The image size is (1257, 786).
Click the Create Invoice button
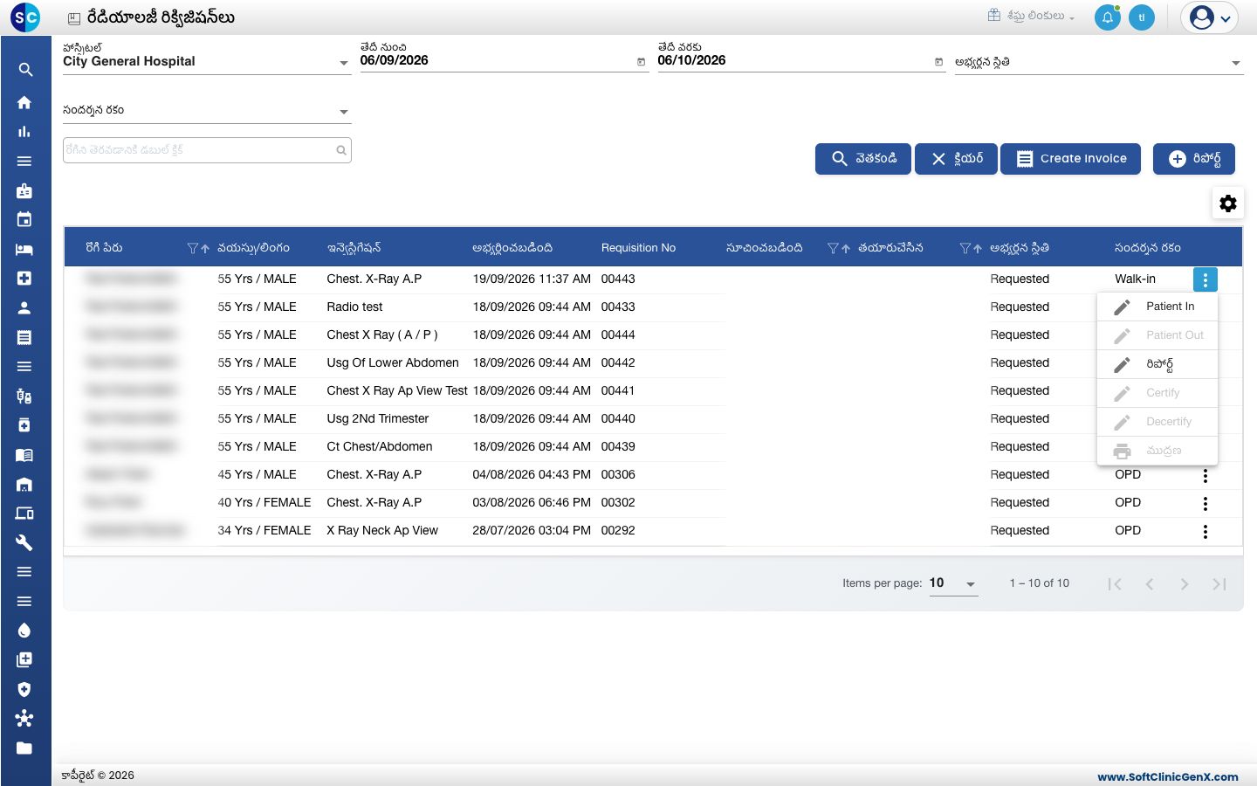click(x=1070, y=159)
